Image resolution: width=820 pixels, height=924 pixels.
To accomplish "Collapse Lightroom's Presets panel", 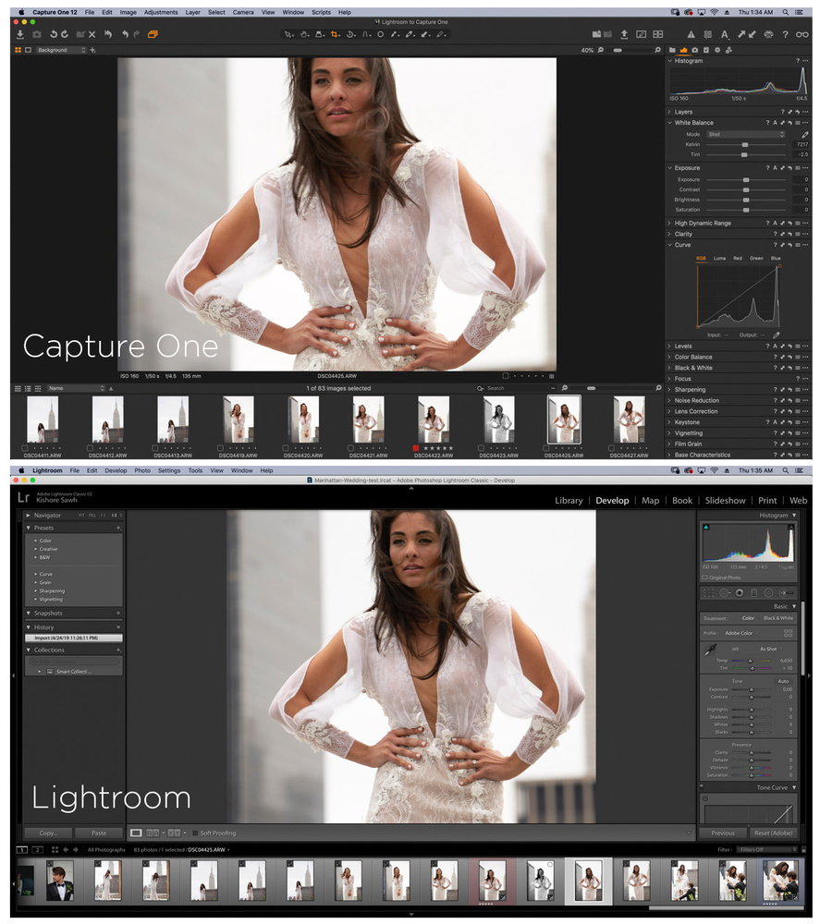I will coord(29,528).
